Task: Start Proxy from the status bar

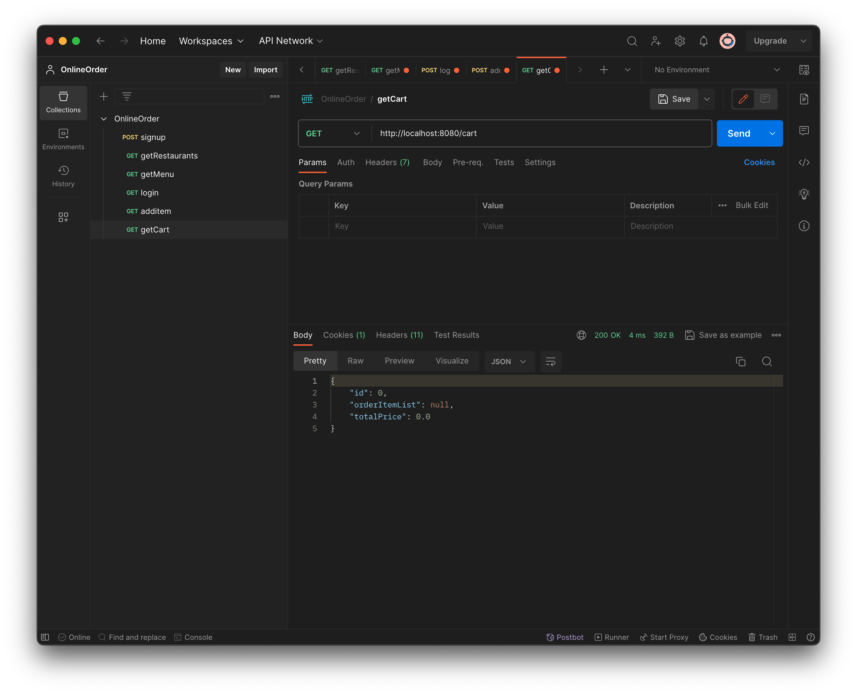Action: point(664,637)
